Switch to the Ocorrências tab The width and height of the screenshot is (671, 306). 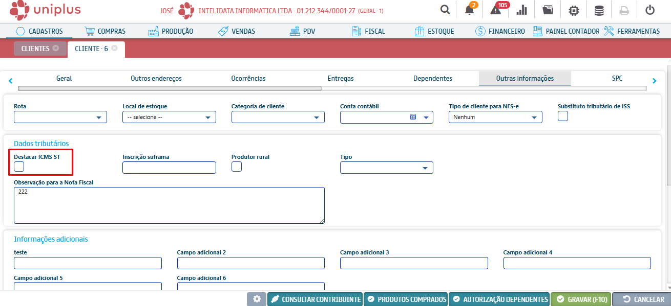(x=248, y=79)
